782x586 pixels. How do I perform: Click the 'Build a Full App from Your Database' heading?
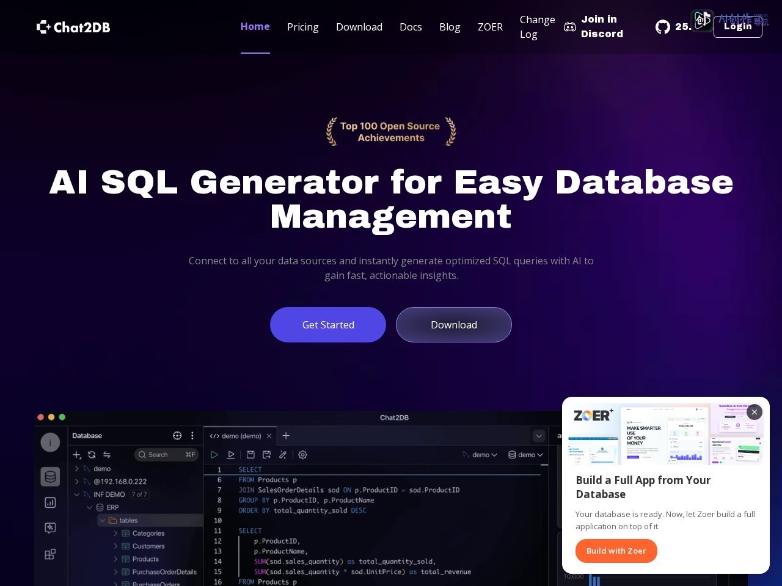click(x=643, y=487)
